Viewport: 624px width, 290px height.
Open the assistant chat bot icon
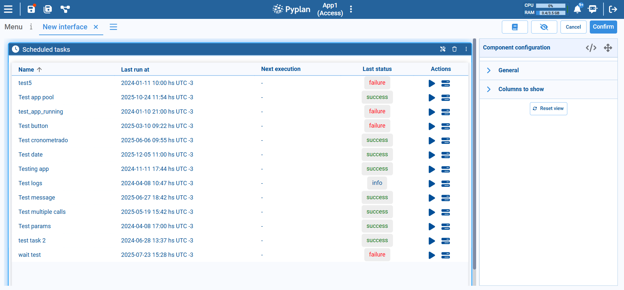592,9
